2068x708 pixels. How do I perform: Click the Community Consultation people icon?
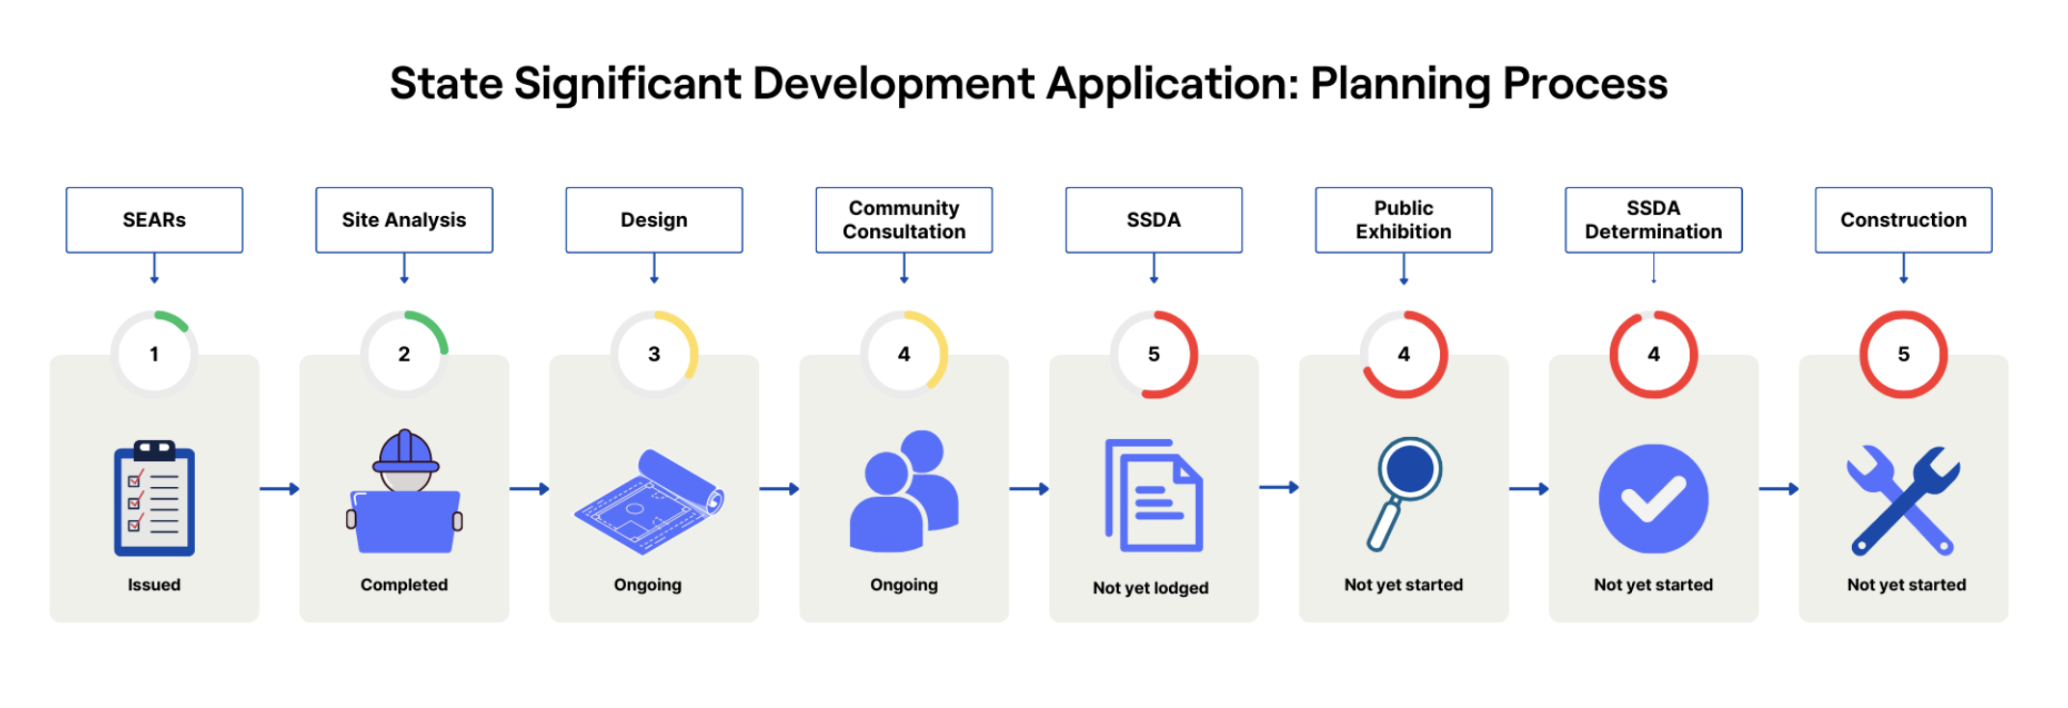click(904, 492)
